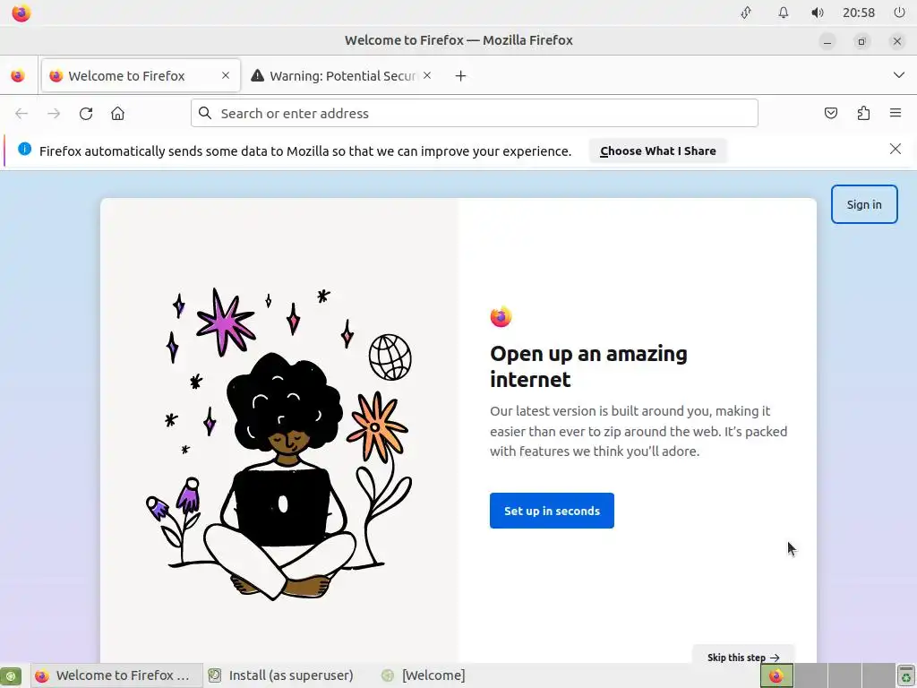Open the Save to Pocket icon
Viewport: 917px width, 688px height.
[830, 113]
